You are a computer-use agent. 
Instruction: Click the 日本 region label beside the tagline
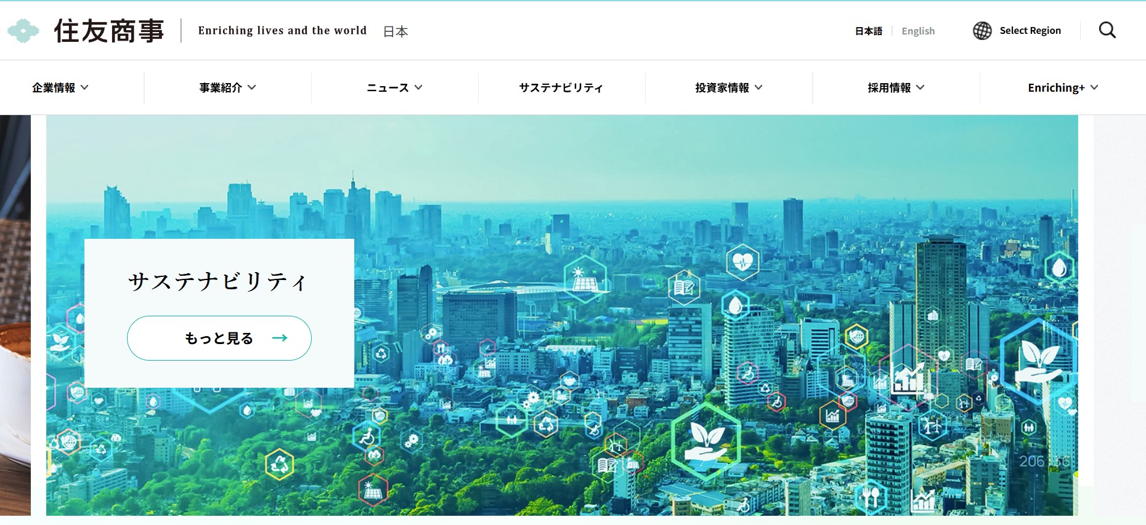[x=396, y=31]
